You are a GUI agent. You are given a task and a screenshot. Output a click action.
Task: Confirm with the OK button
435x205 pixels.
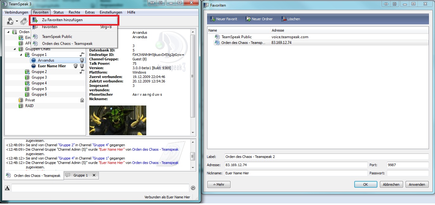coord(365,184)
